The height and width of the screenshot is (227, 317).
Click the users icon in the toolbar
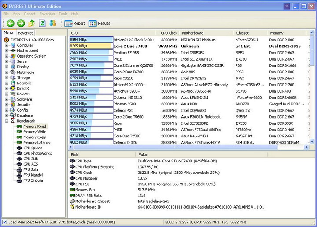click(53, 23)
